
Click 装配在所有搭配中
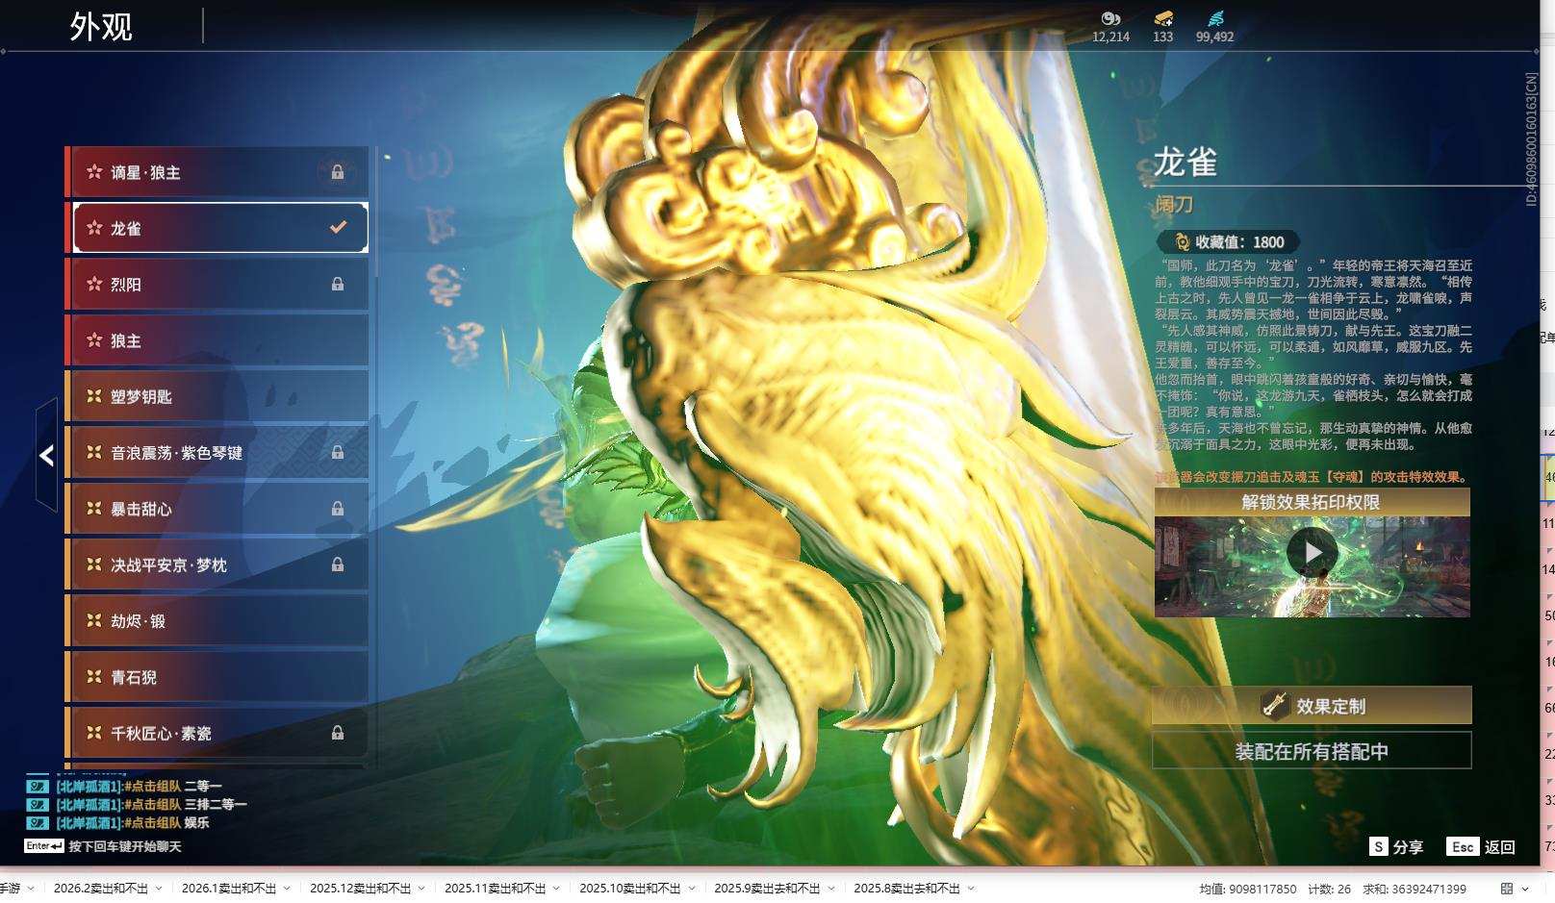[1313, 750]
